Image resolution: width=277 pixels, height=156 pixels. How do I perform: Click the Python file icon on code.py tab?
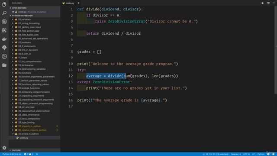[64, 3]
